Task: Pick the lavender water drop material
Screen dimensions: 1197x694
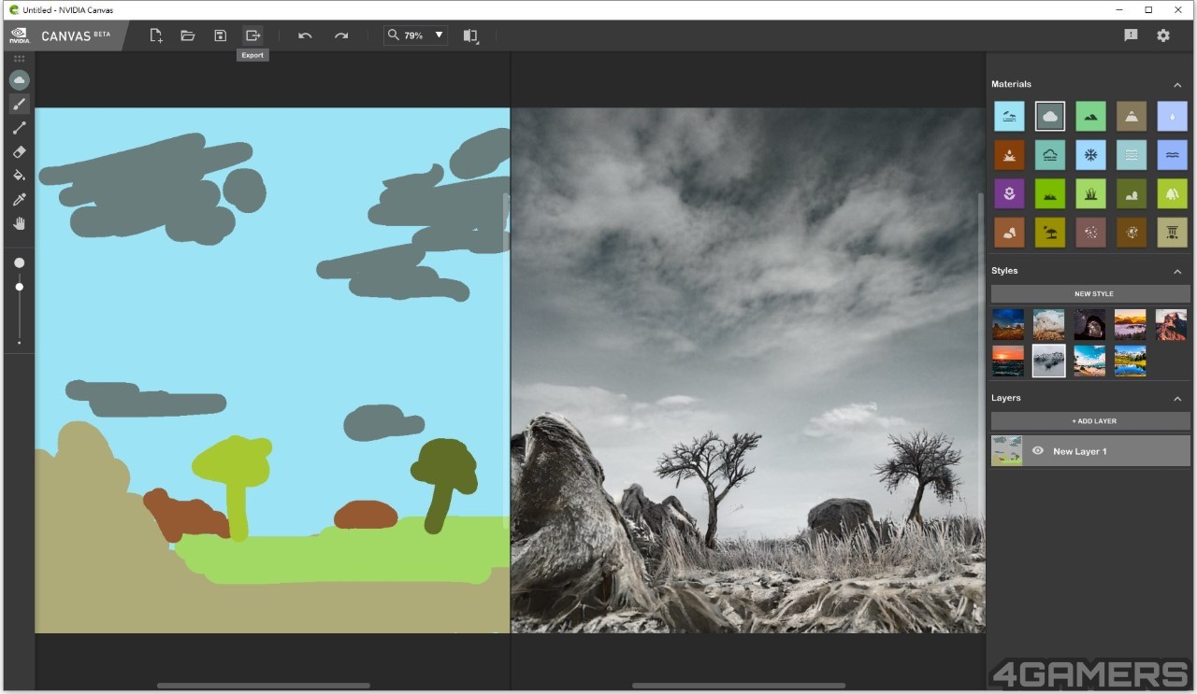Action: tap(1172, 116)
